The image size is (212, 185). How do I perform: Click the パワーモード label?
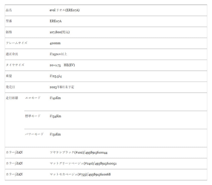click(x=34, y=134)
